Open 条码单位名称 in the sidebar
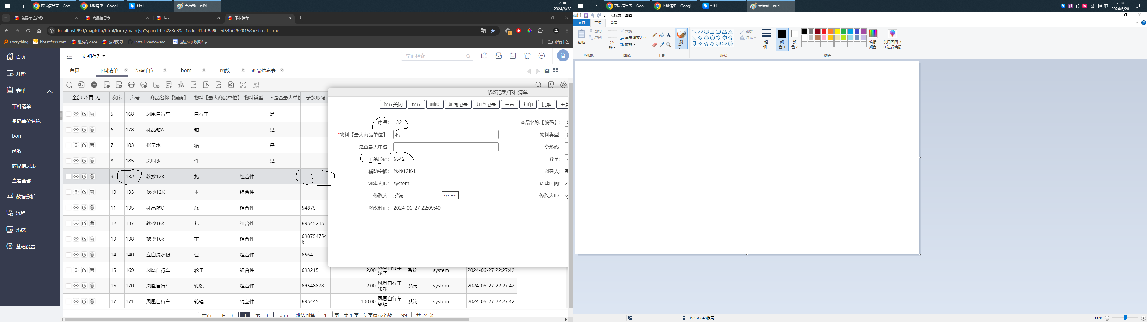1147x322 pixels. [x=26, y=121]
